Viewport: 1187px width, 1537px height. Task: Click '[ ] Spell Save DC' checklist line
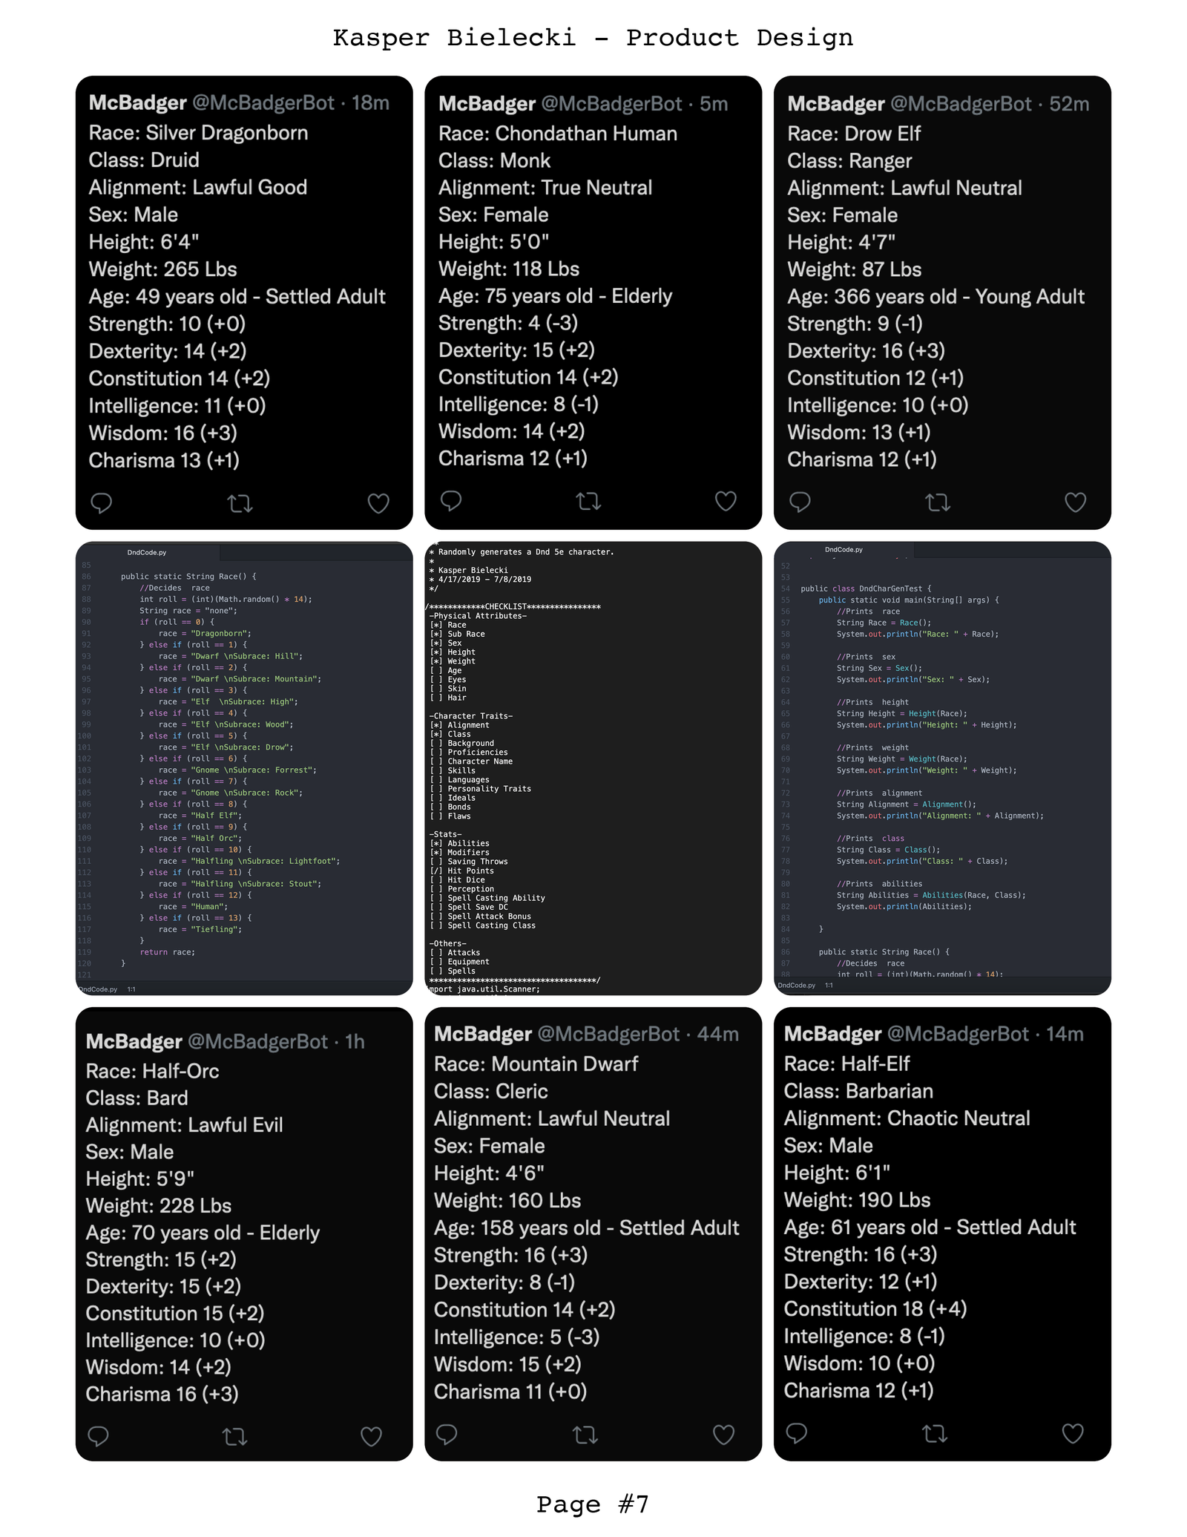click(x=469, y=907)
